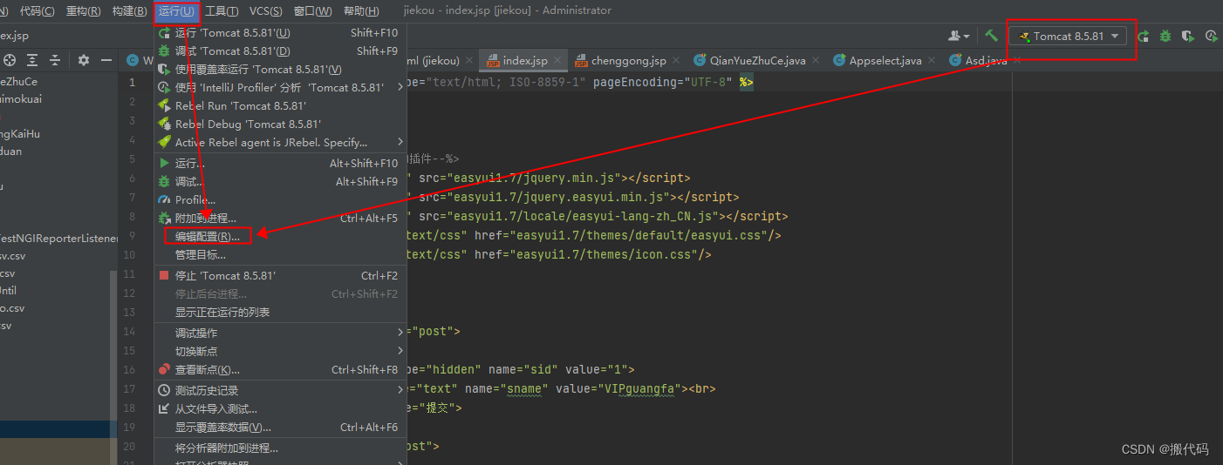This screenshot has width=1223, height=465.
Task: Select 运行... menu entry with Alt+Shift+F10
Action: pos(280,163)
